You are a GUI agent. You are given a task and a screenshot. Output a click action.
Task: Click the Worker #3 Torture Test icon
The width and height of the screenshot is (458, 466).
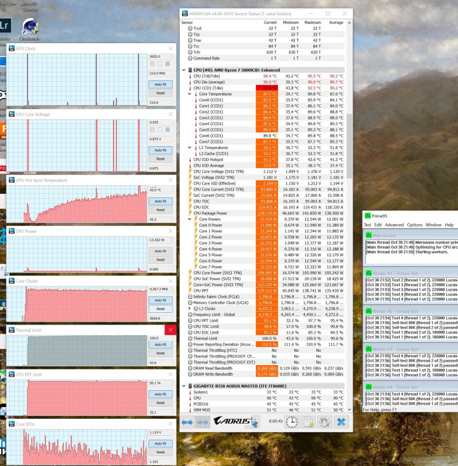[368, 349]
